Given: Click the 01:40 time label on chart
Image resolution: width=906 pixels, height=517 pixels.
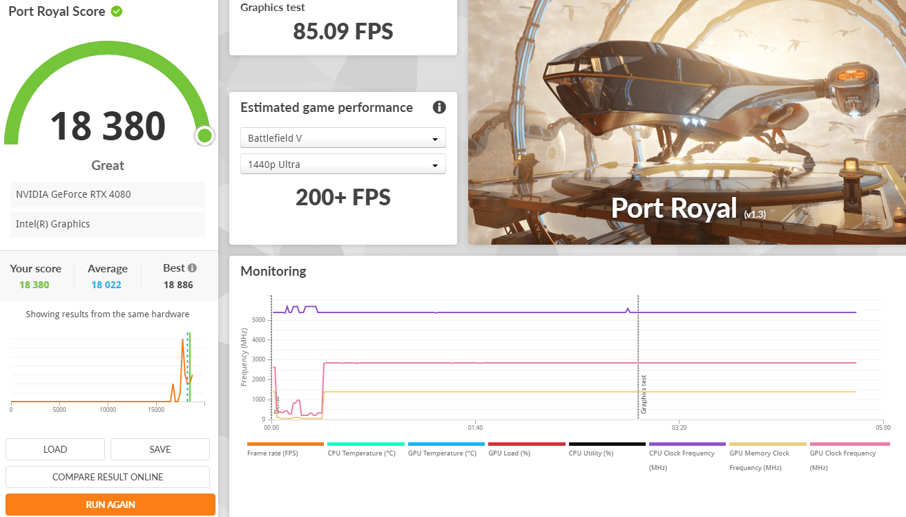Looking at the screenshot, I should 475,428.
